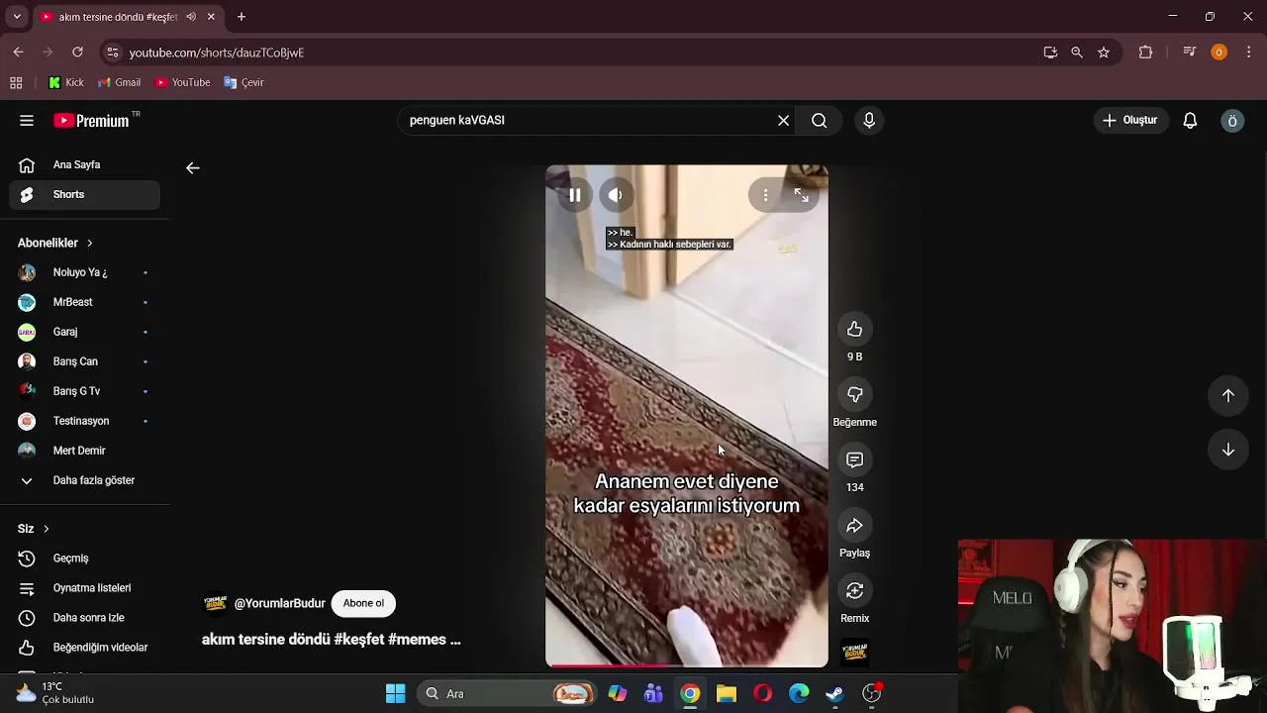Open Daha sonra izle list
This screenshot has width=1267, height=713.
(x=85, y=618)
